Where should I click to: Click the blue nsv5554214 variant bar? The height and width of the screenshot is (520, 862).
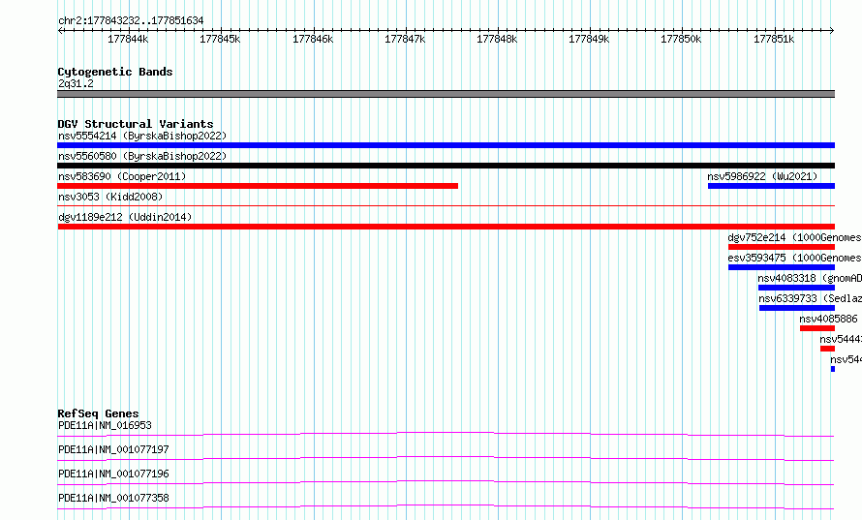pos(446,145)
